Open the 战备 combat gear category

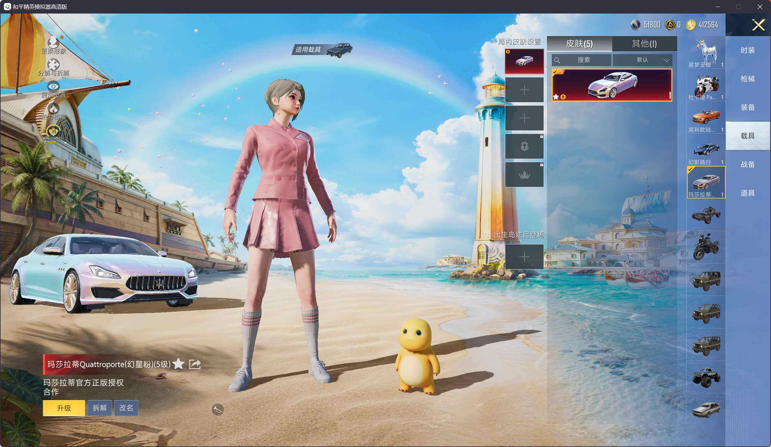click(748, 164)
